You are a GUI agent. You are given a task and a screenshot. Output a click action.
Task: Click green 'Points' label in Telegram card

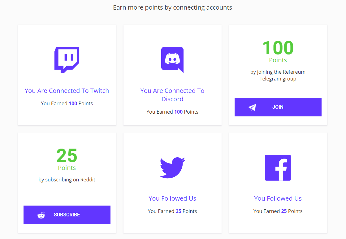tap(278, 60)
